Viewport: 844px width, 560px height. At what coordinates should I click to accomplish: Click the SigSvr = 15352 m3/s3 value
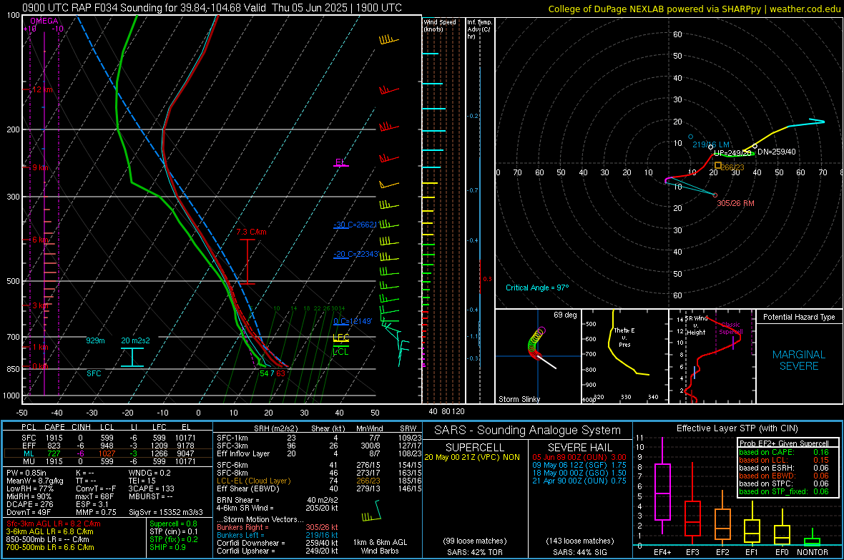(x=166, y=513)
